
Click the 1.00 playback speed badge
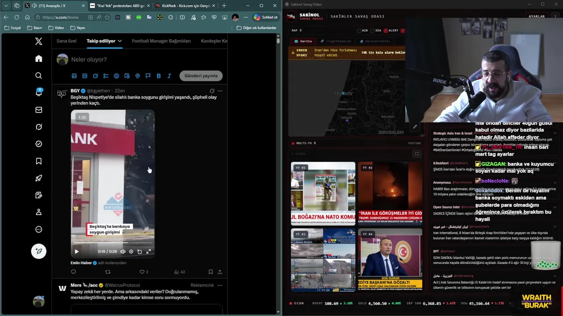[x=82, y=117]
